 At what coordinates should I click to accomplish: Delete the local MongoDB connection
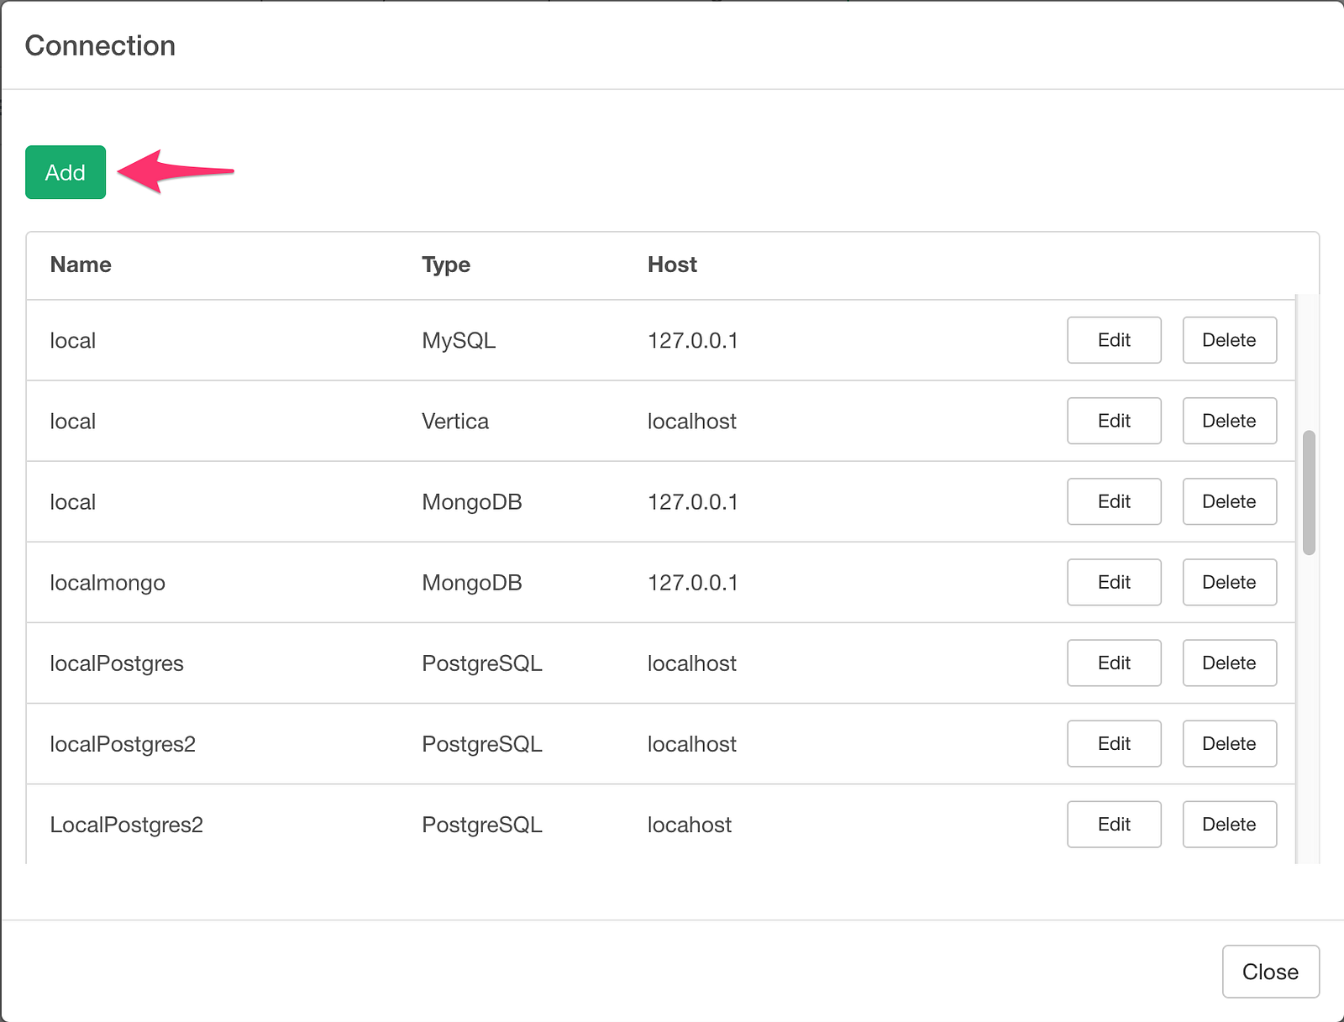[x=1229, y=501]
